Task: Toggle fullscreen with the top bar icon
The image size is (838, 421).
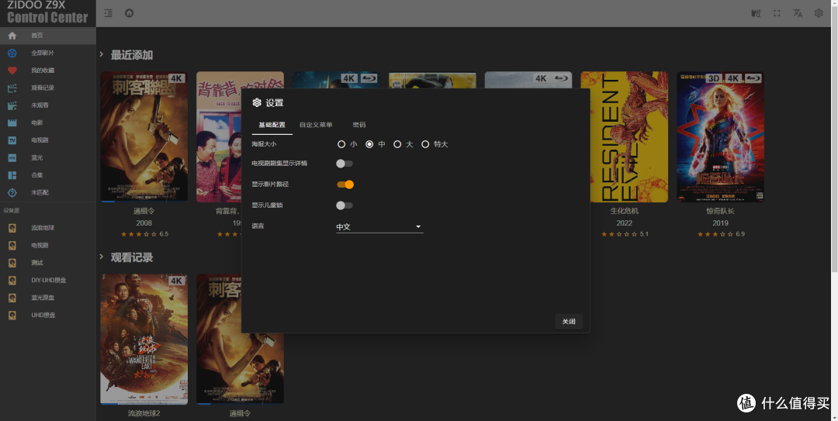Action: 777,13
